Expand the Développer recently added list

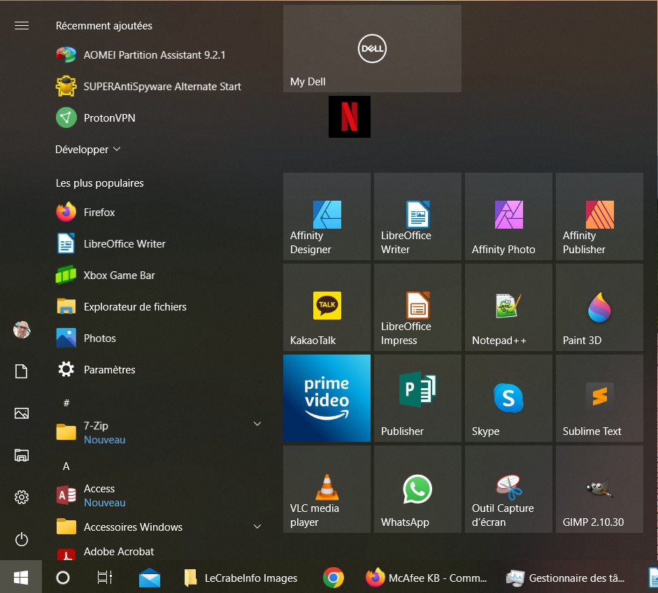[x=88, y=150]
